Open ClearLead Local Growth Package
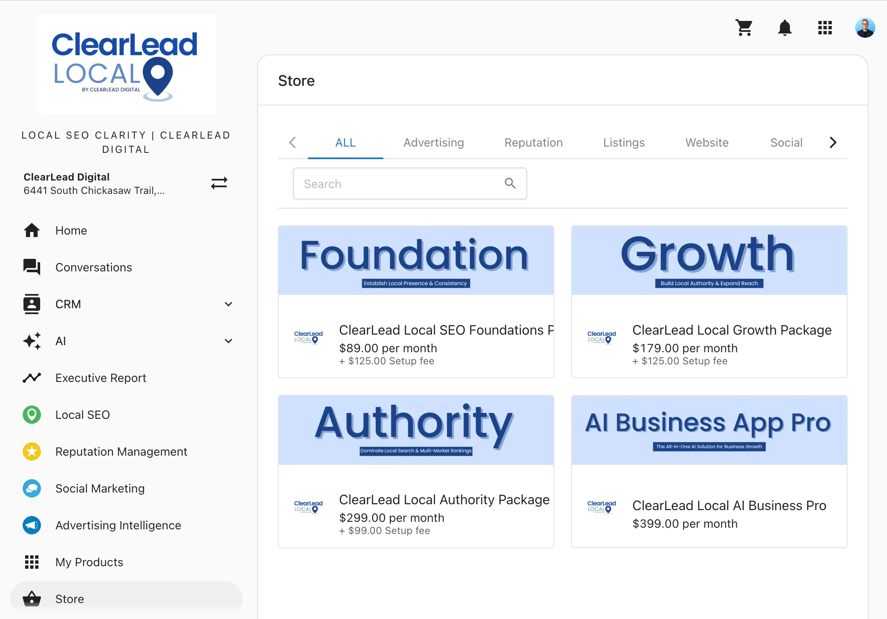Viewport: 887px width, 619px height. (731, 330)
